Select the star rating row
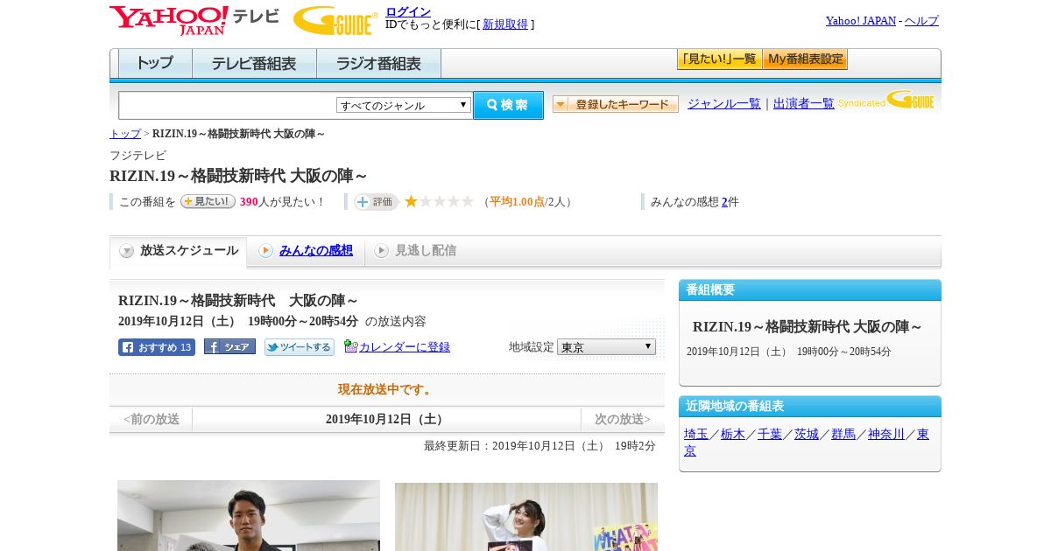1051x551 pixels. pyautogui.click(x=439, y=201)
